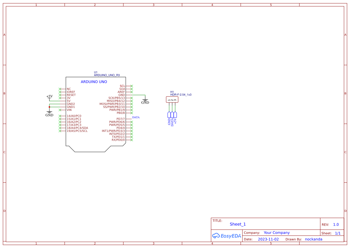Viewport: 350px width, 248px height.
Task: Click the EasyEDA logo in the title block
Action: pos(226,236)
